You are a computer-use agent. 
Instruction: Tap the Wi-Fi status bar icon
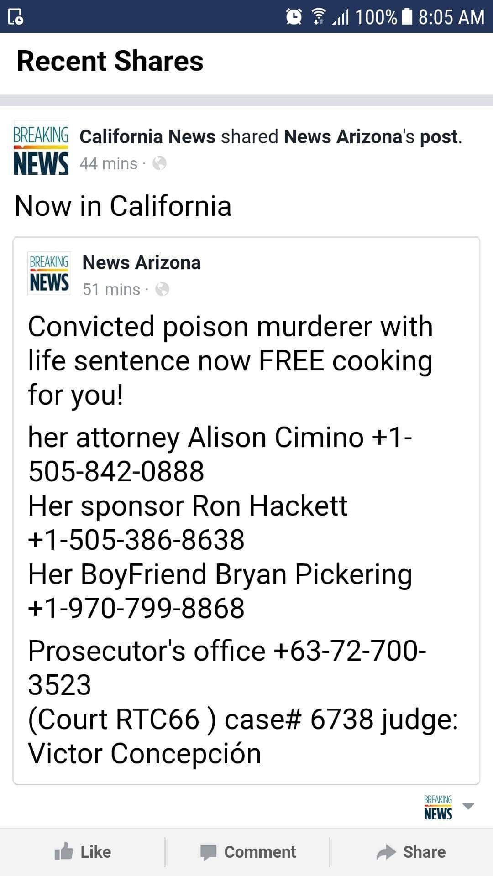pos(318,17)
